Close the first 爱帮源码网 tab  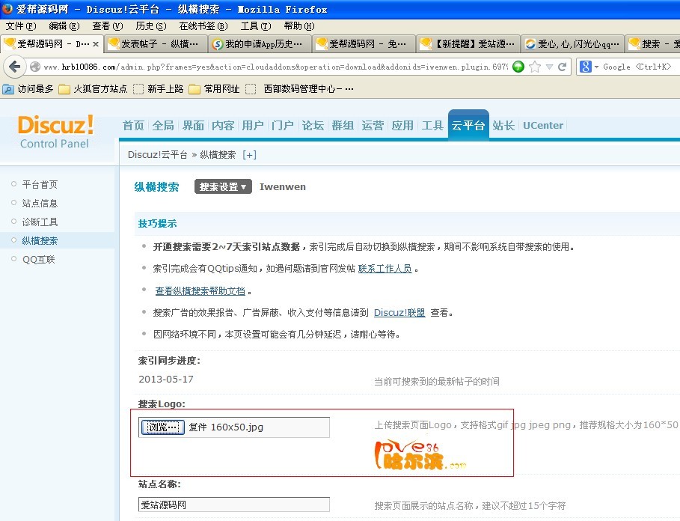[96, 44]
